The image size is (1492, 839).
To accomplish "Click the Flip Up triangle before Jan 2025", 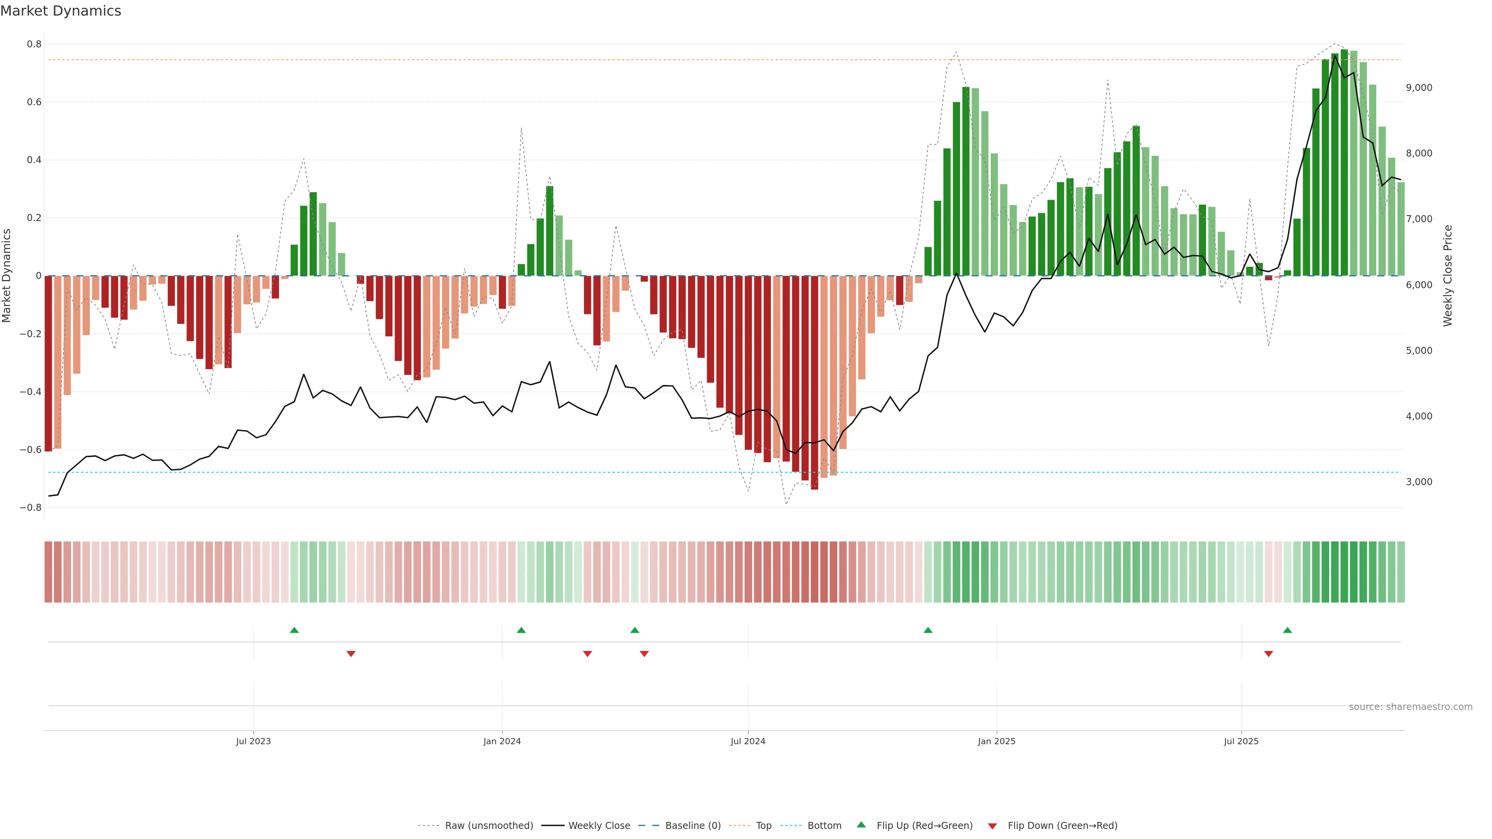I will pyautogui.click(x=928, y=630).
